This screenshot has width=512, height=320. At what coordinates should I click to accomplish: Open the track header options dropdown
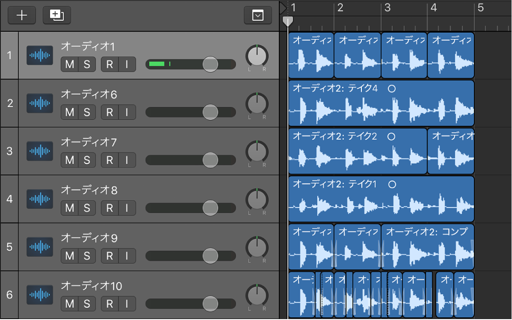click(x=258, y=16)
